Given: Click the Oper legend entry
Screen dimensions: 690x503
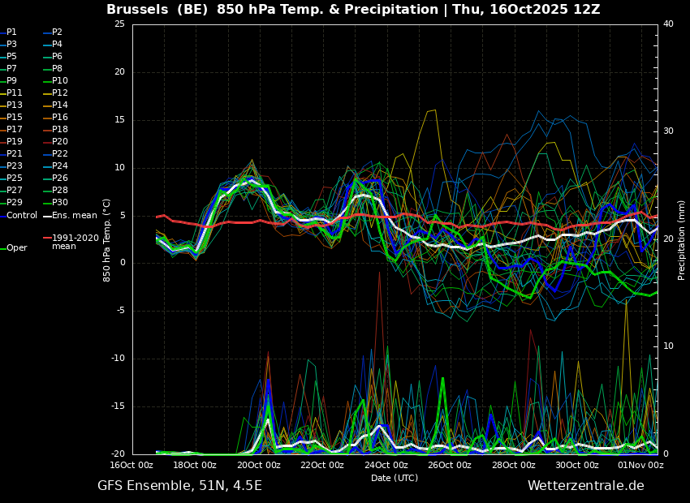Looking at the screenshot, I should 14,248.
